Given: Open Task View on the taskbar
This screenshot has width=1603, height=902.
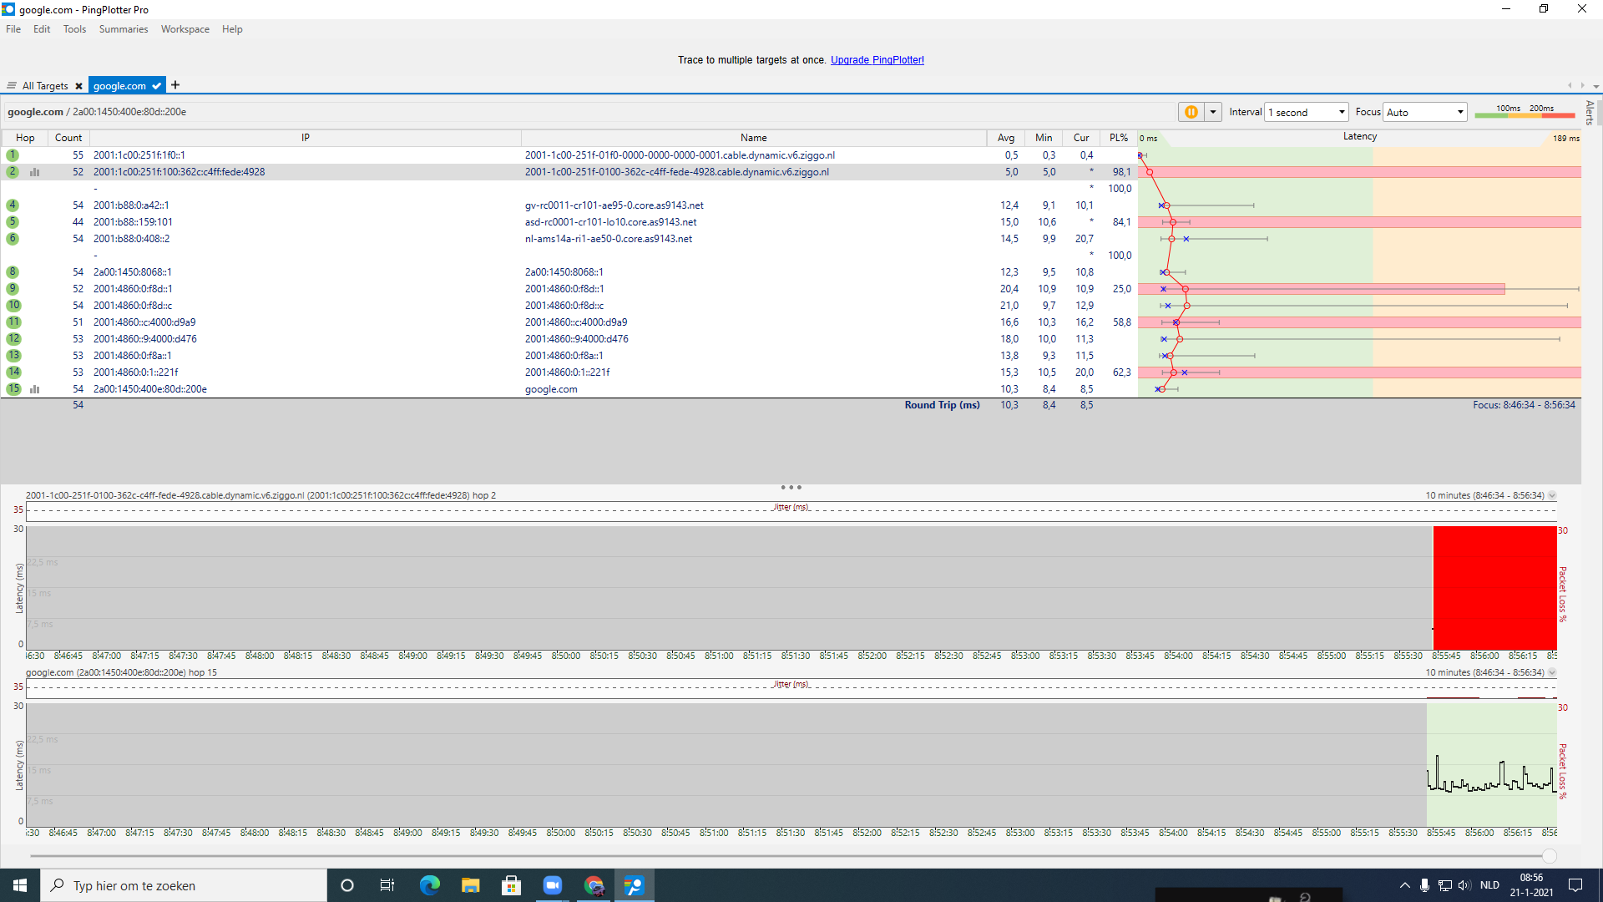Looking at the screenshot, I should 387,885.
